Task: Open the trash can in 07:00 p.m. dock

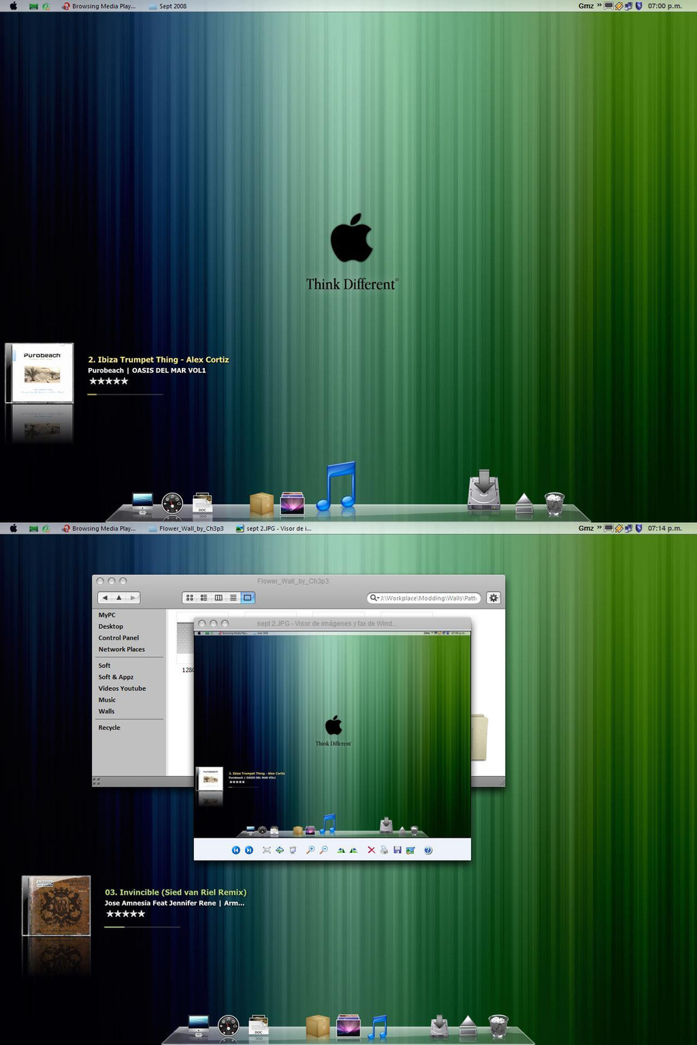Action: (555, 503)
